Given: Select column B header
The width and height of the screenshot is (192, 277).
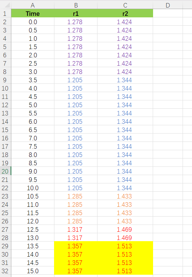Looking at the screenshot, I should [76, 5].
